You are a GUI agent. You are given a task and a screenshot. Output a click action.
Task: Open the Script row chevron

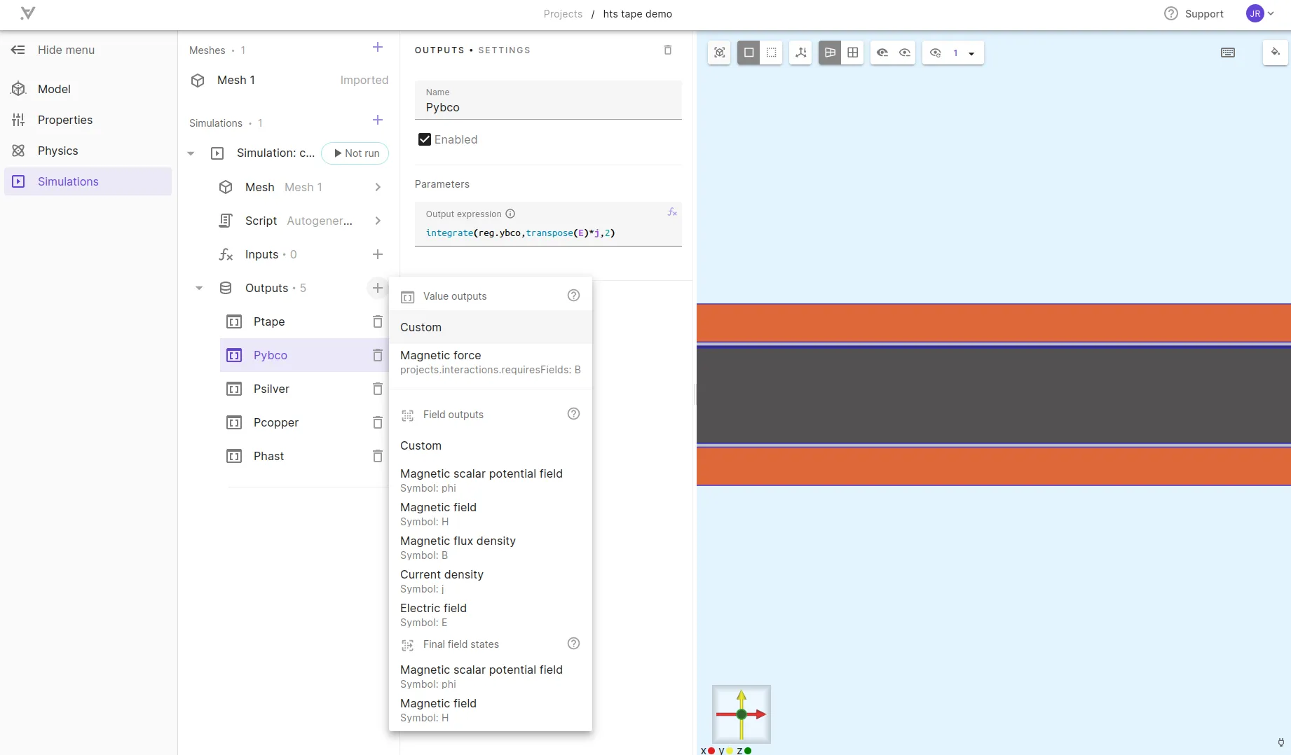(377, 221)
